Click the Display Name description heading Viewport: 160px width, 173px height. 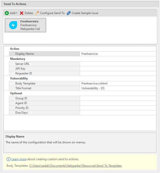click(x=15, y=137)
